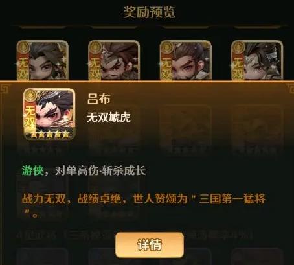Click the gold coin emblem on Lü Bu's portrait
The width and height of the screenshot is (294, 265).
pyautogui.click(x=30, y=96)
